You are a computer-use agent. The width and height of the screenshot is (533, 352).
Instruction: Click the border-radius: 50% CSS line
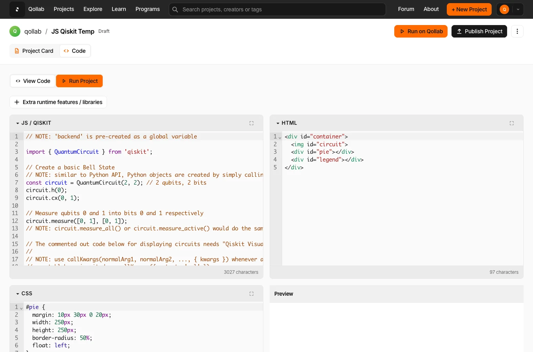pos(62,338)
